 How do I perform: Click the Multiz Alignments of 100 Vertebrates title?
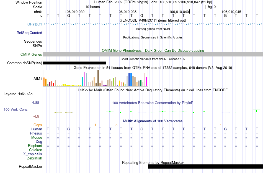point(153,121)
